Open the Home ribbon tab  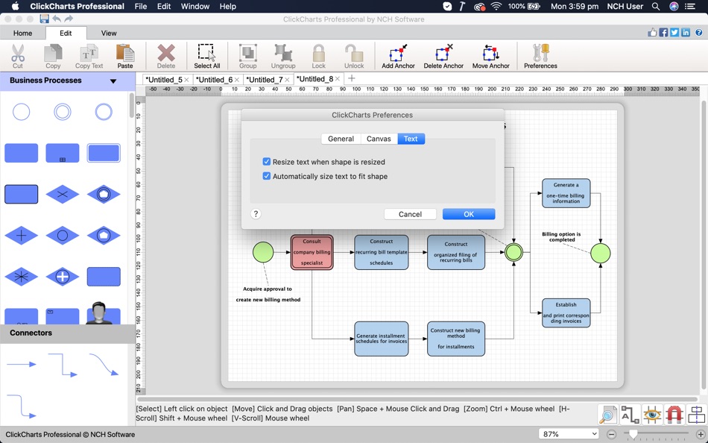(x=22, y=33)
